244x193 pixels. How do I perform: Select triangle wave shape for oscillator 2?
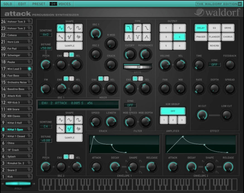pos(61,120)
